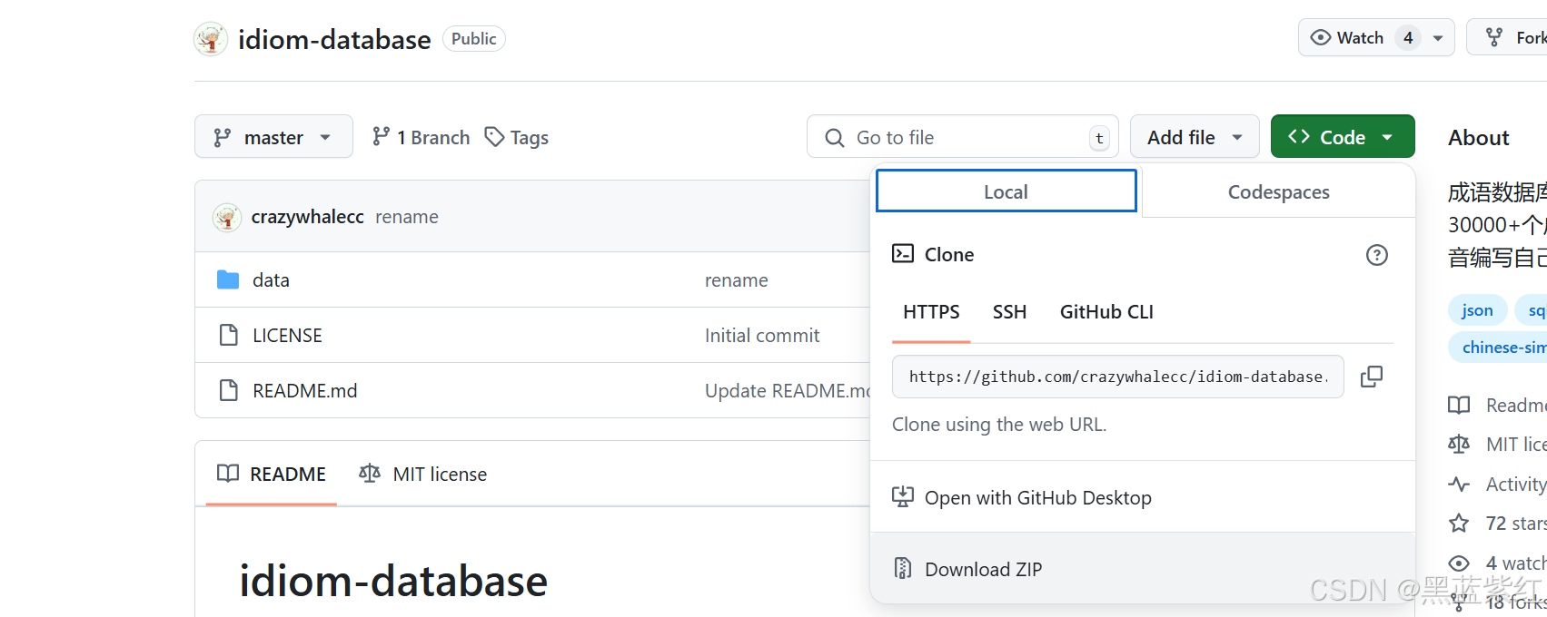Open the 1 Branch link

[x=421, y=137]
